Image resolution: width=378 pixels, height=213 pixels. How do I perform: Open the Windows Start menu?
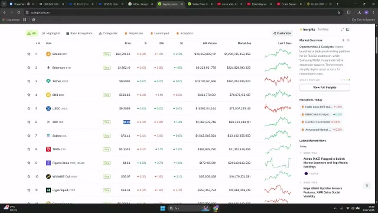coord(163,208)
